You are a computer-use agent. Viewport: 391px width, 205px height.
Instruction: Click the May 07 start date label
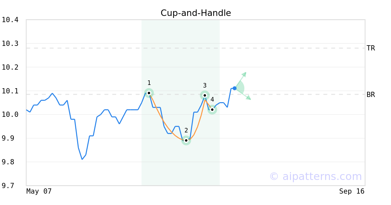[x=39, y=191]
